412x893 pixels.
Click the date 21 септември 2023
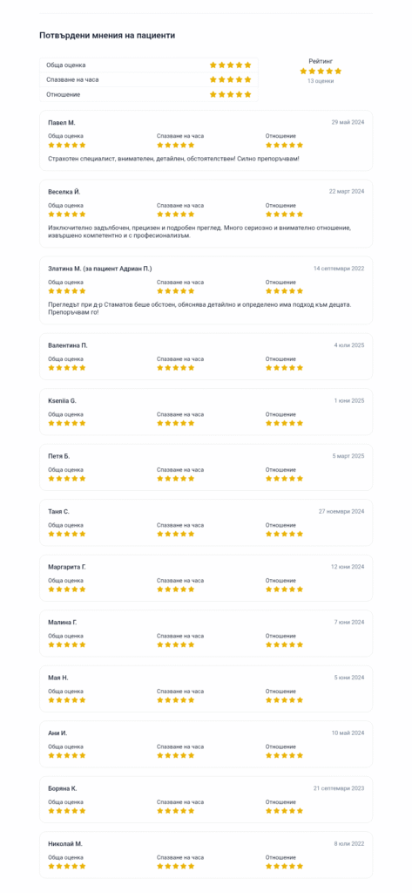click(339, 788)
